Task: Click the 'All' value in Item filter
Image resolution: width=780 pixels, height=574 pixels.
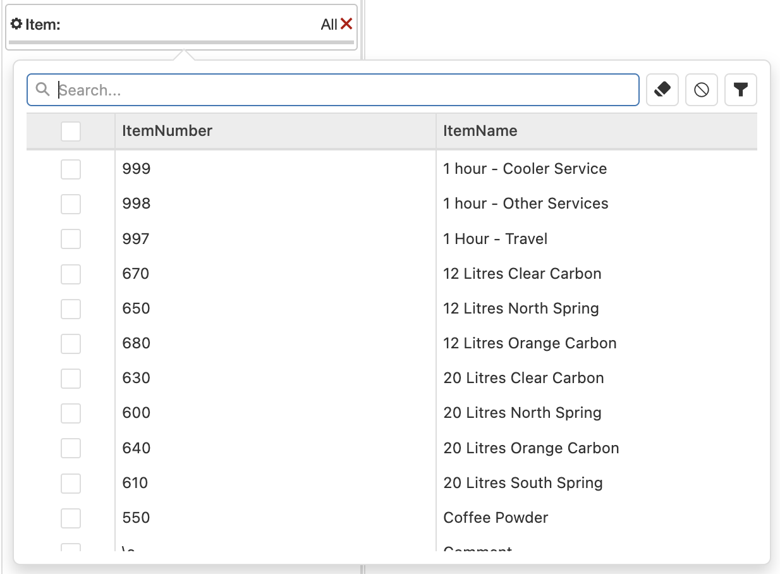Action: pos(329,24)
